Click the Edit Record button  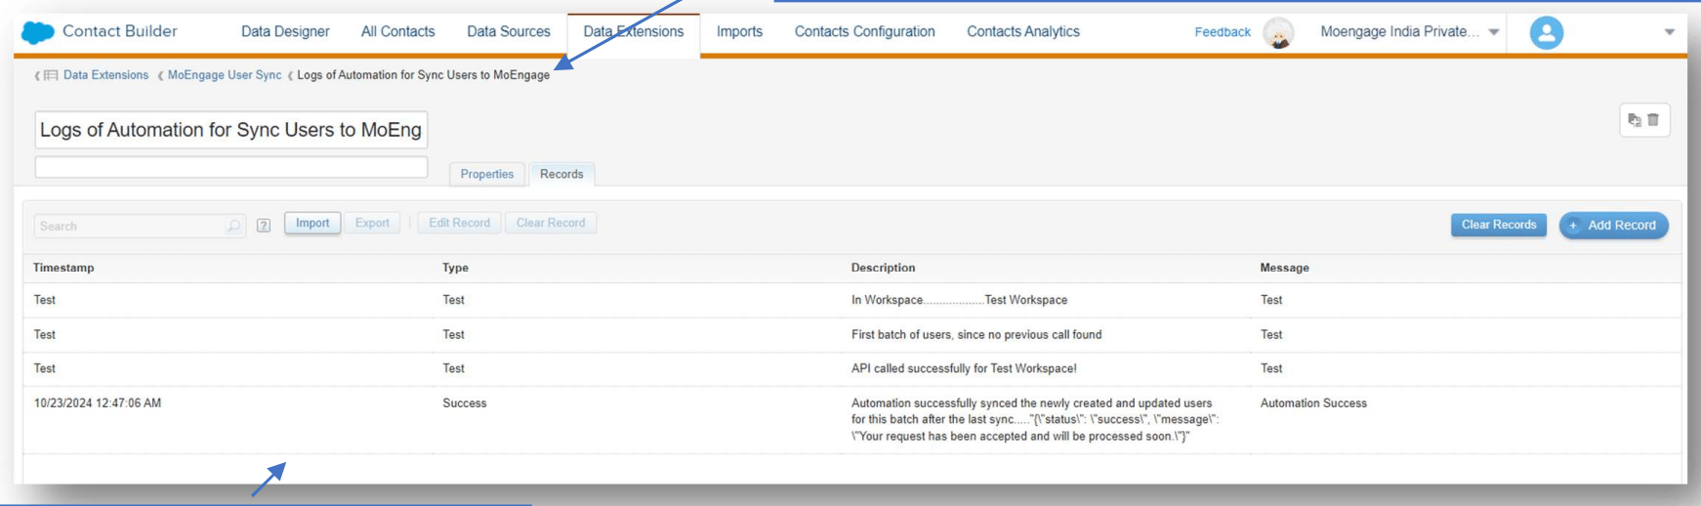point(459,223)
